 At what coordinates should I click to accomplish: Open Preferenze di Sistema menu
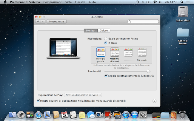[x=25, y=2]
